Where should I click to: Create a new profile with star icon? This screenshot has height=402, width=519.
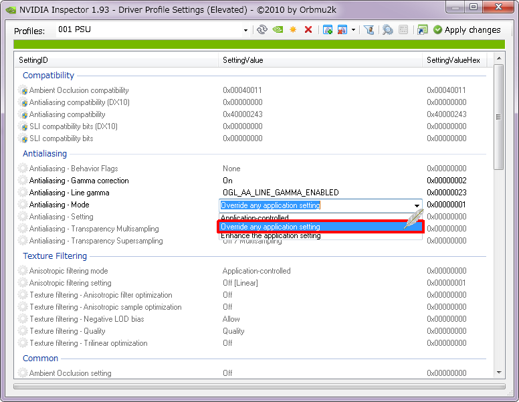pyautogui.click(x=293, y=30)
